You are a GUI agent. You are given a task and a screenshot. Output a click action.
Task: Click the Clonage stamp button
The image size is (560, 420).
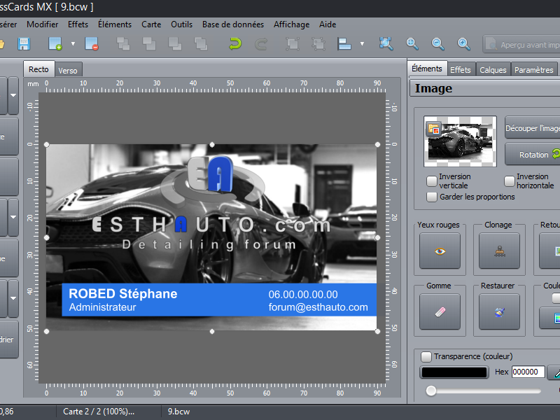[499, 251]
